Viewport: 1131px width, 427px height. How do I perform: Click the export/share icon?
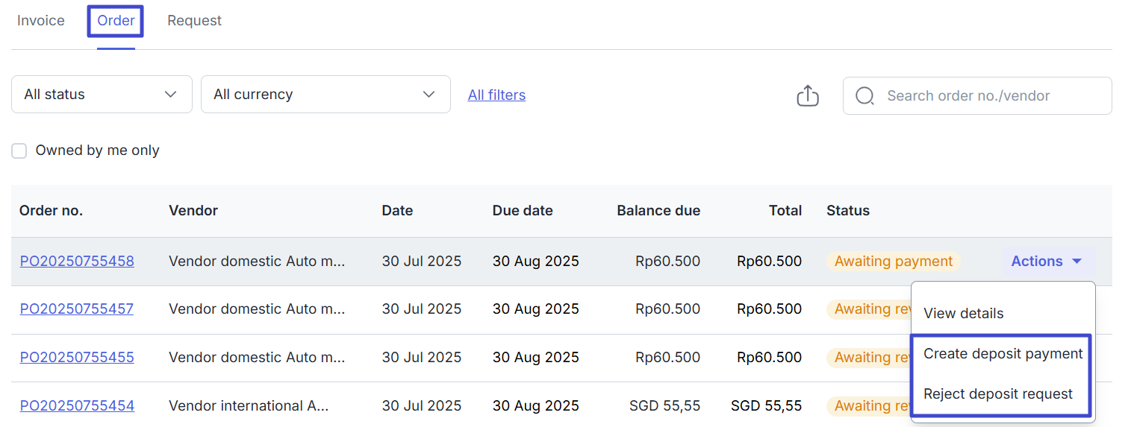[x=808, y=96]
